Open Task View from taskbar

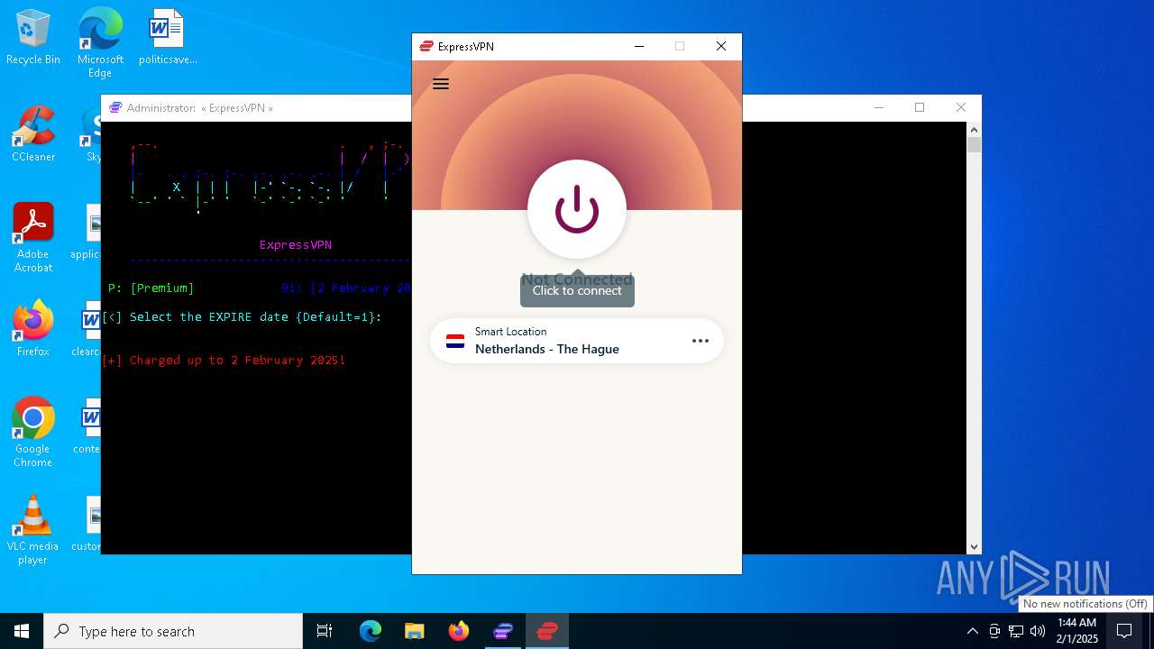[x=325, y=631]
